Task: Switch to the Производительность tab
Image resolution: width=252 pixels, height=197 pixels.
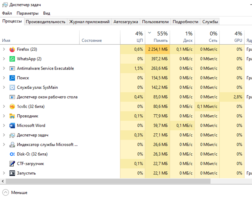Action: coord(46,22)
